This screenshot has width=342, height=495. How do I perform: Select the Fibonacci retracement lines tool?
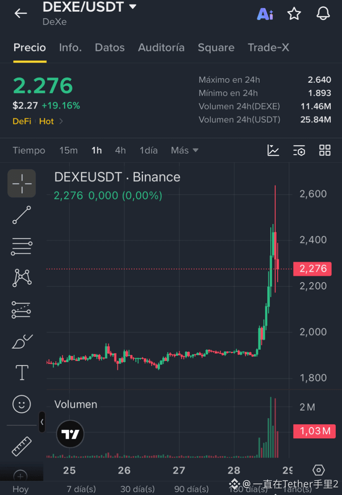click(x=21, y=247)
